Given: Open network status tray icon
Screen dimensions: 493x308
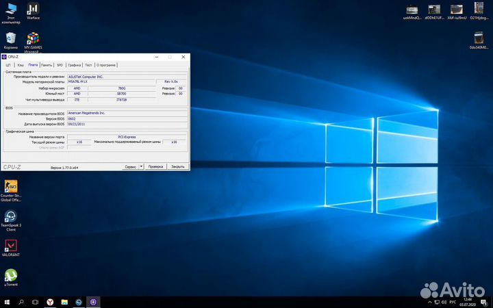Looking at the screenshot, I should click(x=437, y=303).
